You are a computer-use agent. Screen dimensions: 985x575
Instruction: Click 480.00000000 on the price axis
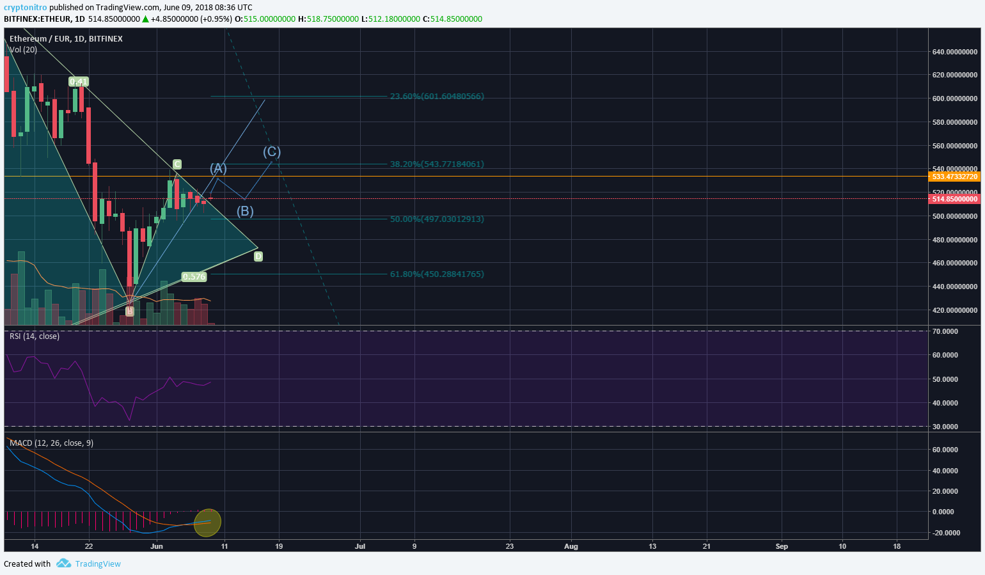[955, 240]
